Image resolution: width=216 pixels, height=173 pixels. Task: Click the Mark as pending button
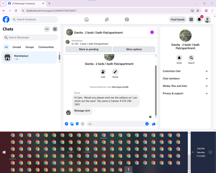[89, 49]
